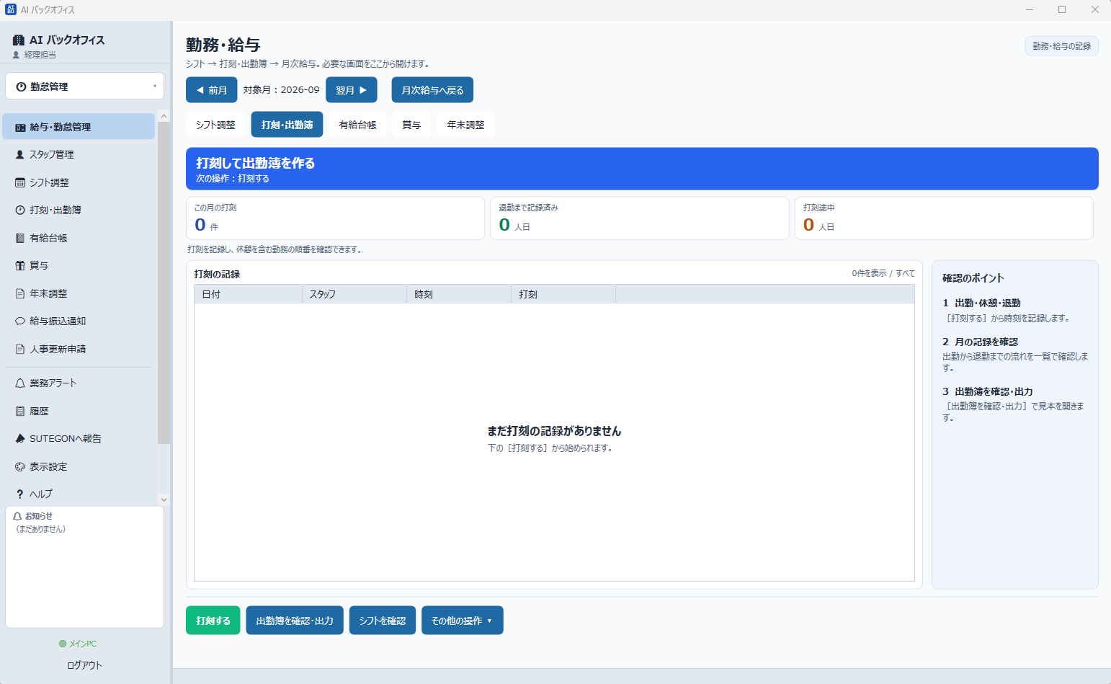Viewport: 1111px width, 684px height.
Task: Click the 賞与 gift icon in sidebar
Action: coord(20,266)
